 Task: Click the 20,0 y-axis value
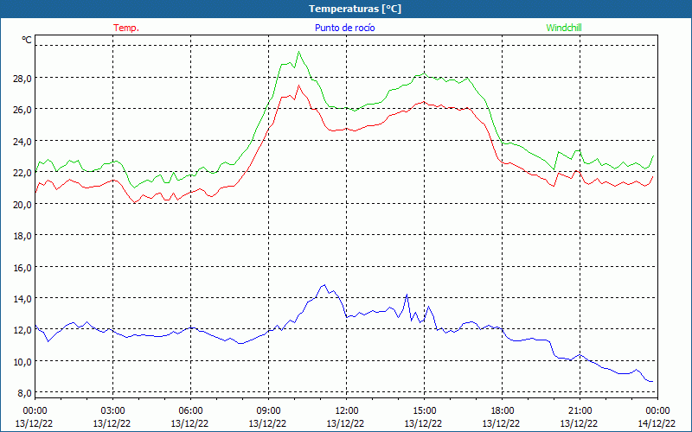click(x=22, y=204)
